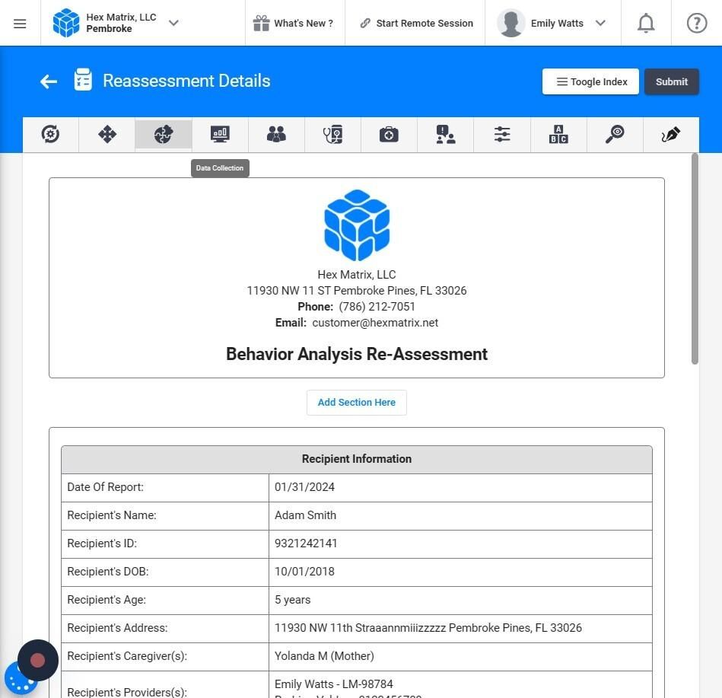
Task: Select the pen signature toolbar icon
Action: (x=670, y=134)
